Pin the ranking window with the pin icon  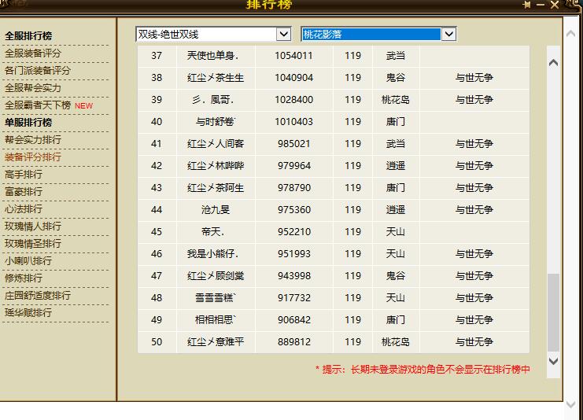[x=526, y=5]
